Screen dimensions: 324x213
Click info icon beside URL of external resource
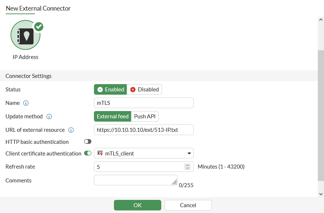pos(71,130)
